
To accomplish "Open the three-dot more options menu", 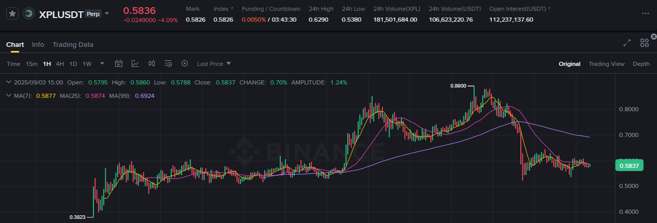I will (646, 13).
